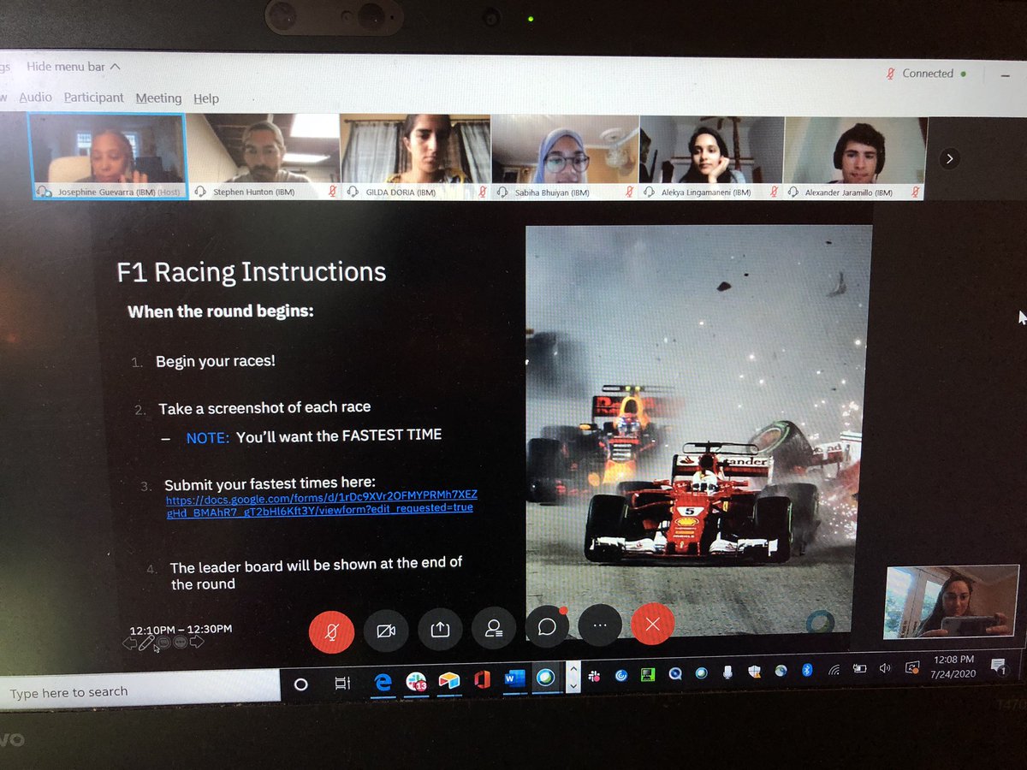Open Slack from the taskbar
The height and width of the screenshot is (770, 1027).
(417, 681)
